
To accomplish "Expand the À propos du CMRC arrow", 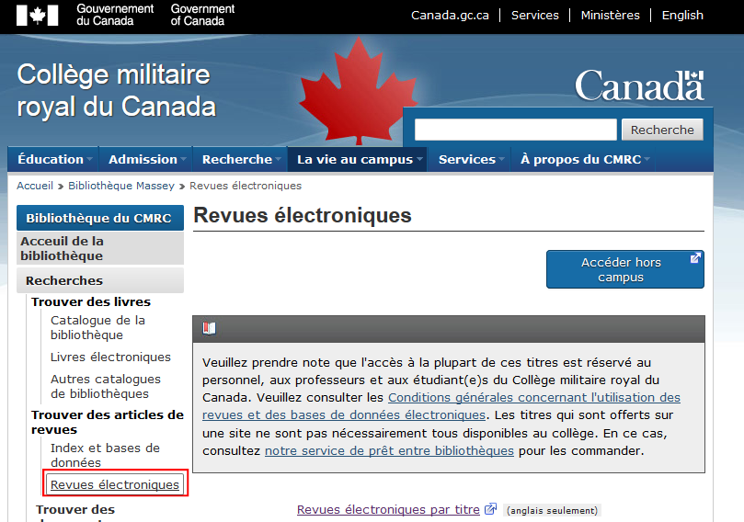I will point(647,160).
